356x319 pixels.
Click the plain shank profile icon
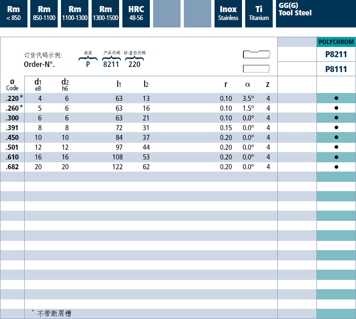coord(256,69)
